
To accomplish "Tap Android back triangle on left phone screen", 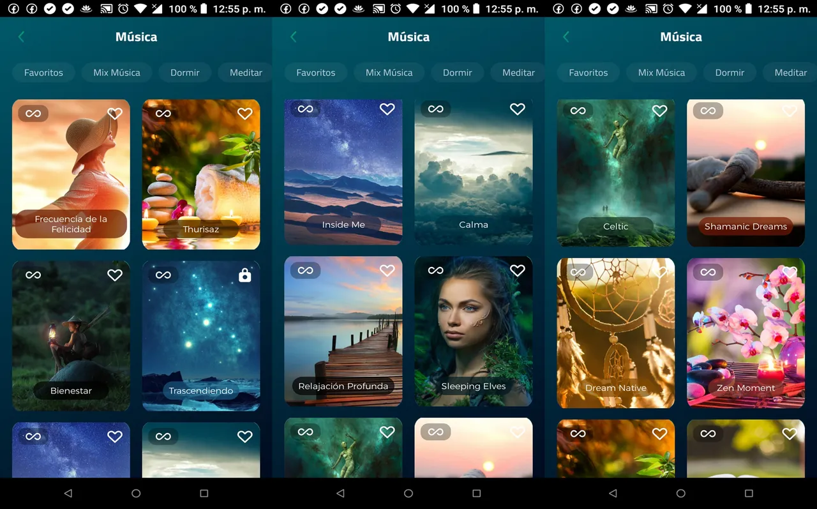I will (x=68, y=493).
